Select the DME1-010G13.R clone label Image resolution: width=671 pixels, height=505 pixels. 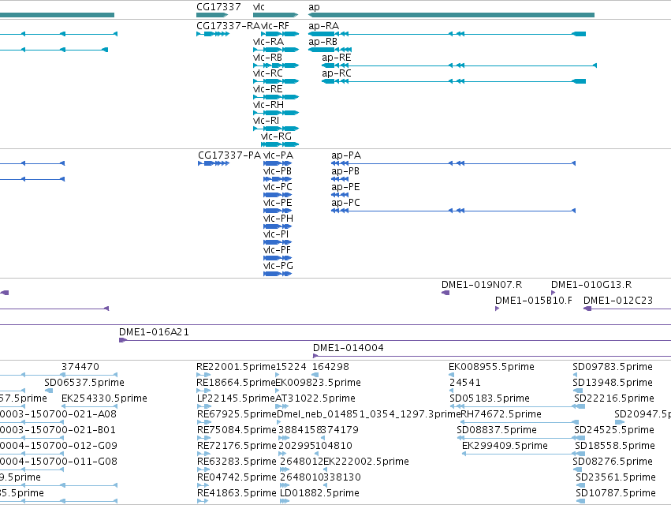591,285
